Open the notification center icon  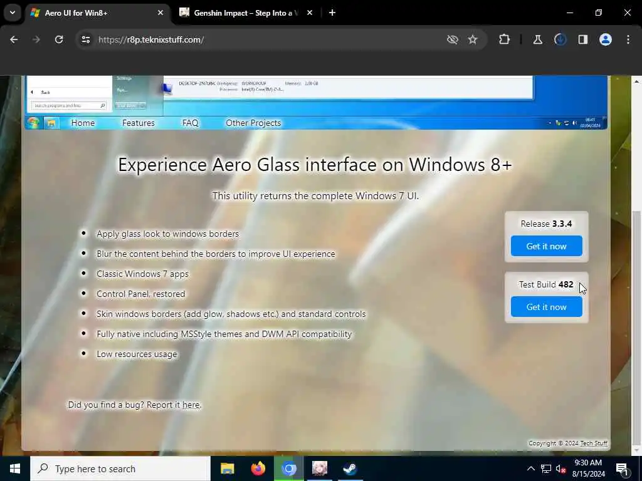coord(622,468)
